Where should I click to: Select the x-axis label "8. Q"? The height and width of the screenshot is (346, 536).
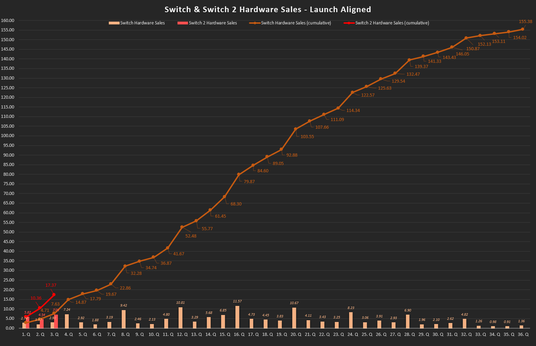point(125,334)
